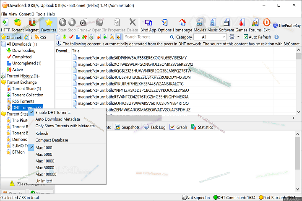This screenshot has width=302, height=201.
Task: Click the Title column header
Action: [x=172, y=51]
